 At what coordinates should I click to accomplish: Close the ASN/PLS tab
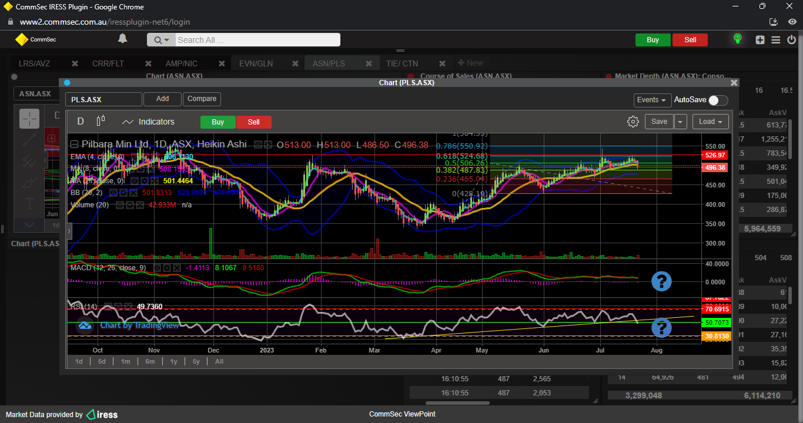(369, 63)
